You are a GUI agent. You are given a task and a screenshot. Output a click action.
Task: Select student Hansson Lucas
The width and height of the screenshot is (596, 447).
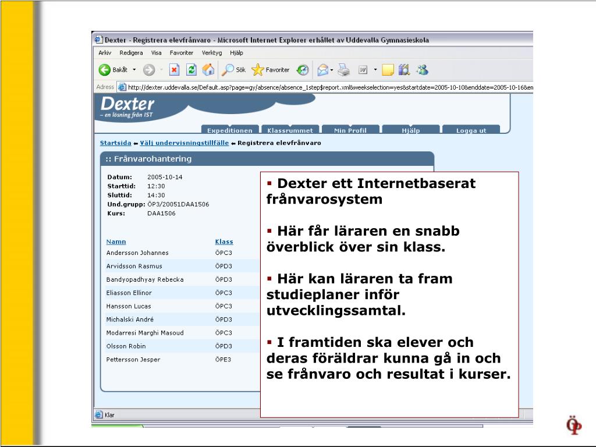click(129, 306)
